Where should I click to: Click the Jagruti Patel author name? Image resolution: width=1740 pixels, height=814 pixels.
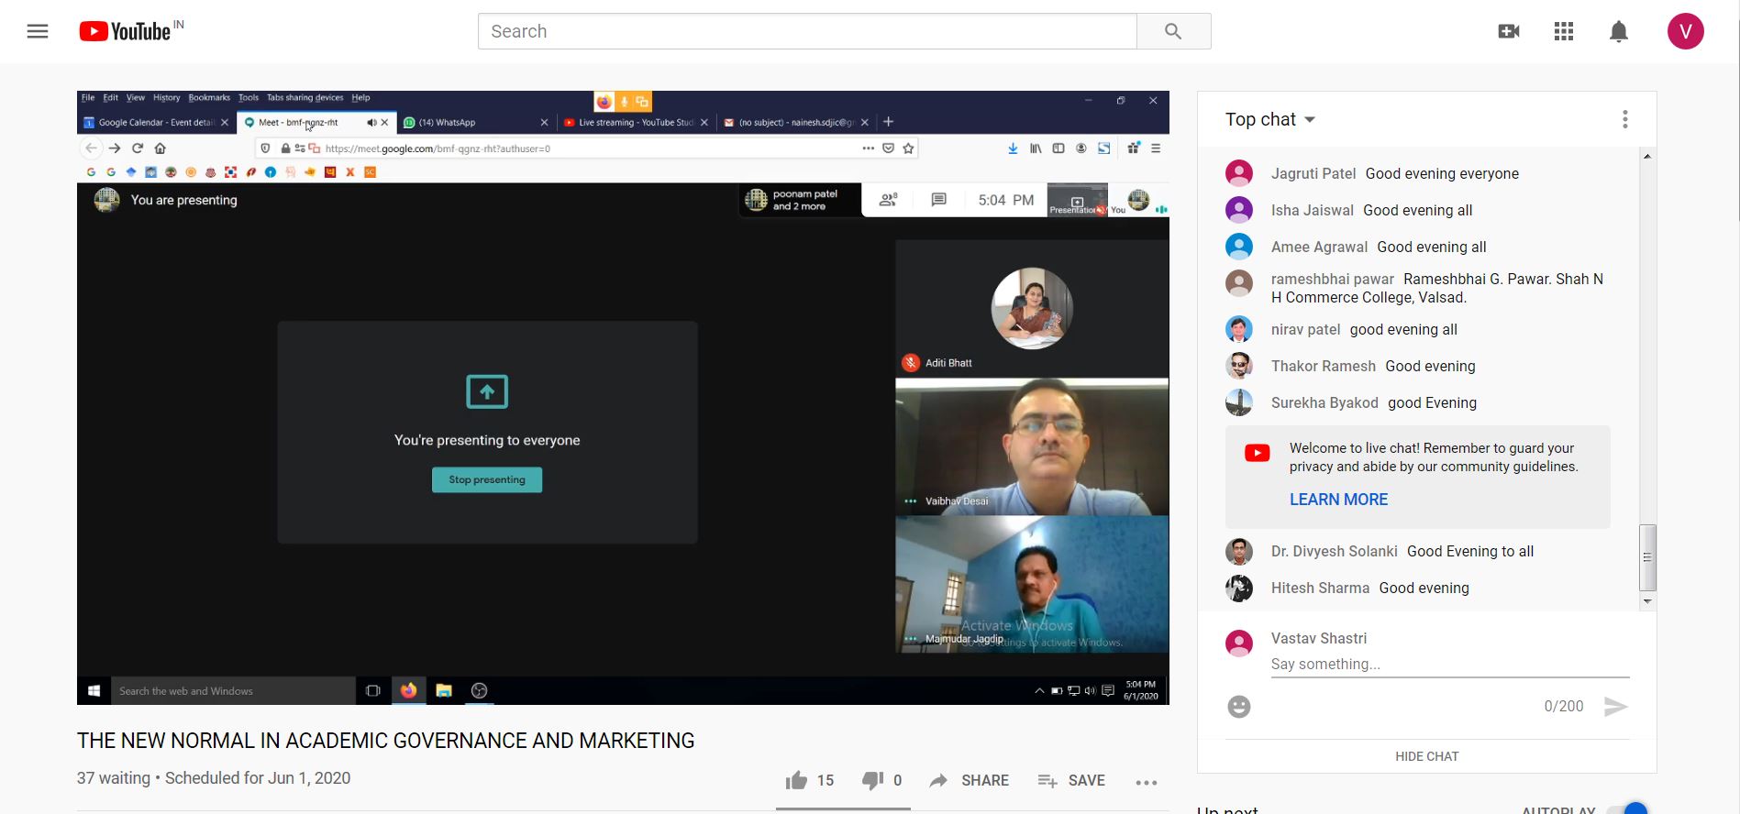click(x=1313, y=173)
